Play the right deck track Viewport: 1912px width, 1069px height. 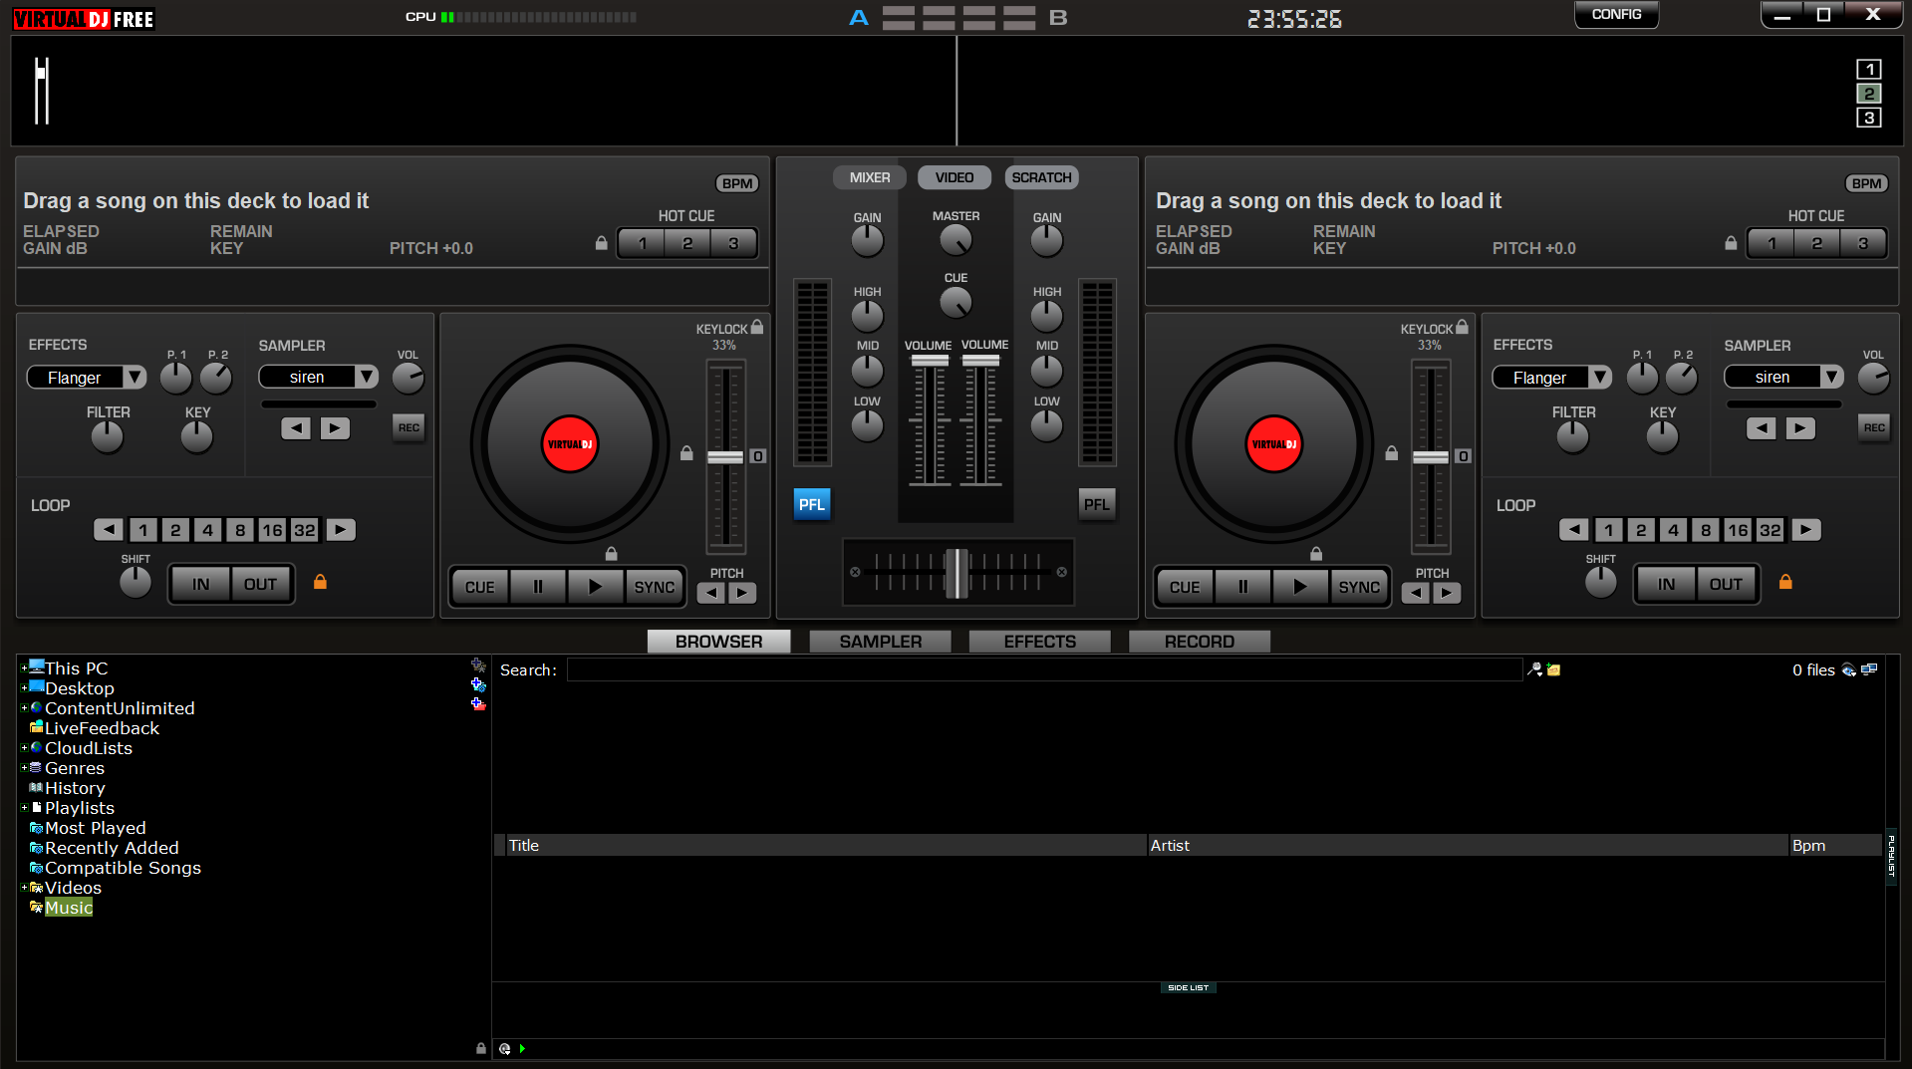pyautogui.click(x=1299, y=587)
